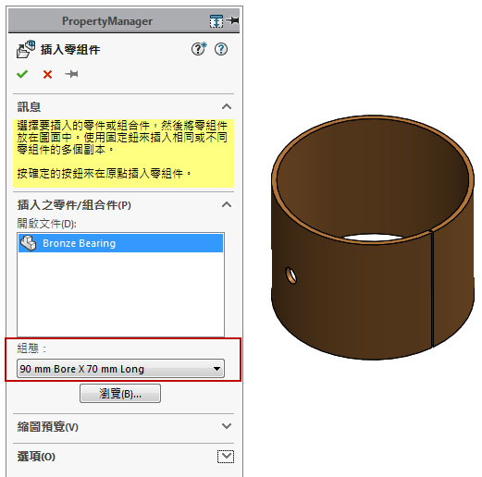Open the plain question mark help icon
482x477 pixels.
(x=221, y=49)
